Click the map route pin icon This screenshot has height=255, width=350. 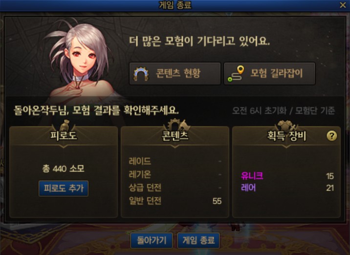pyautogui.click(x=236, y=74)
